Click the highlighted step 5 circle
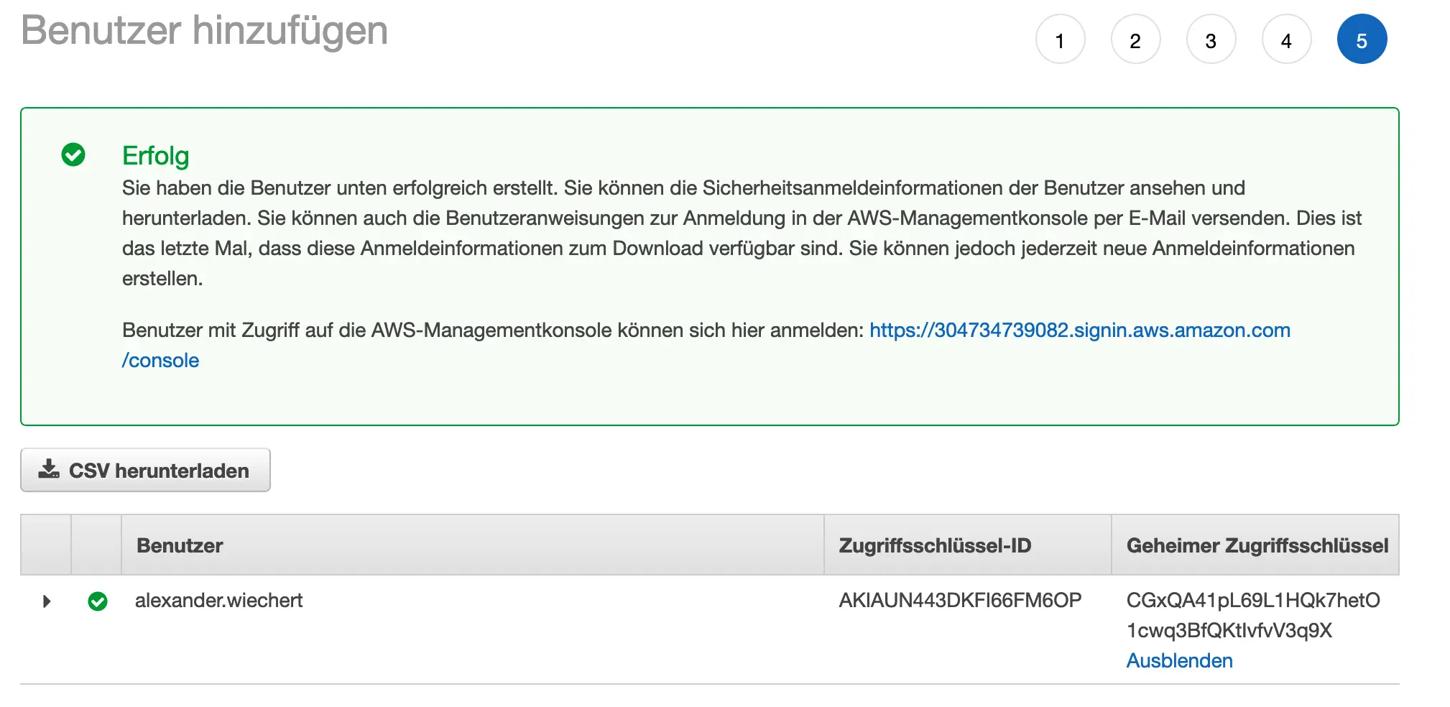Viewport: 1450px width, 707px height. pos(1362,40)
